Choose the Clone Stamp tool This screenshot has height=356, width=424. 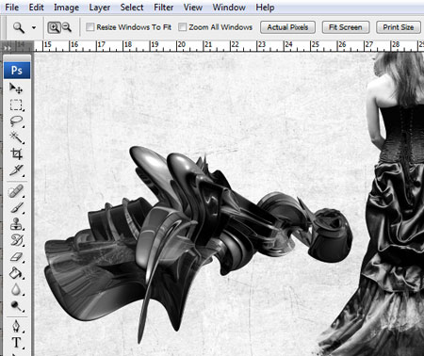tap(16, 224)
